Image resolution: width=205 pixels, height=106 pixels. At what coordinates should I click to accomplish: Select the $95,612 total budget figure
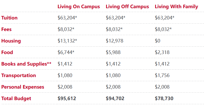click(x=67, y=99)
